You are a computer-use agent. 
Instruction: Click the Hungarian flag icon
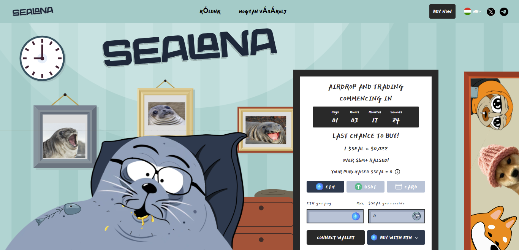point(467,11)
